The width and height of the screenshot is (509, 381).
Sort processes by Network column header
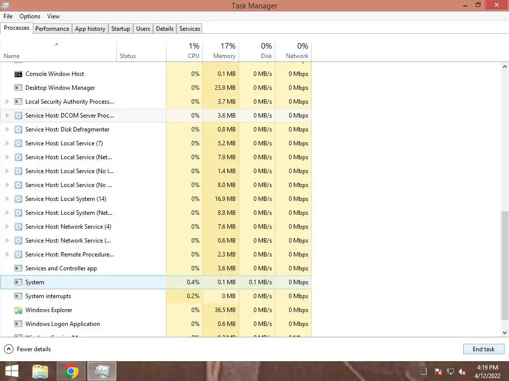coord(293,52)
